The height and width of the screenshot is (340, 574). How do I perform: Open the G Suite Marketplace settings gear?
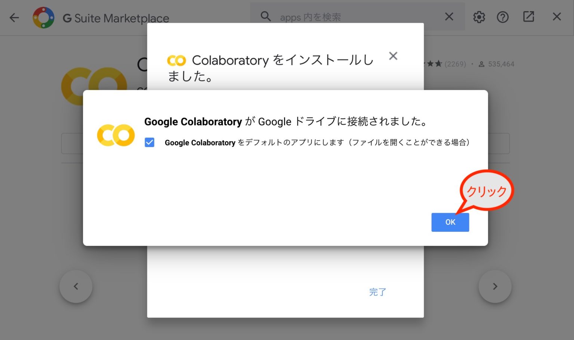click(479, 17)
